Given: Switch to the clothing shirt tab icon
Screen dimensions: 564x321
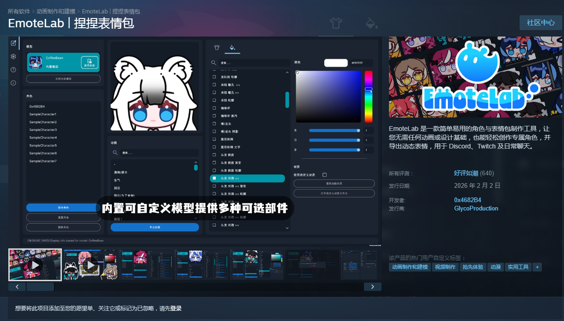Looking at the screenshot, I should pyautogui.click(x=217, y=47).
